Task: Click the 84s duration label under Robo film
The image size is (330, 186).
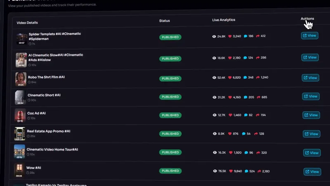Action: 32,82
